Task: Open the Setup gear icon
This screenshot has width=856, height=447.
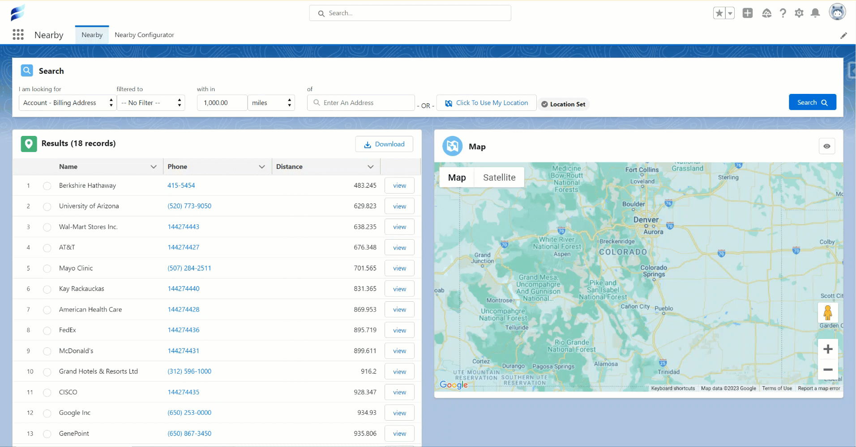Action: [799, 13]
